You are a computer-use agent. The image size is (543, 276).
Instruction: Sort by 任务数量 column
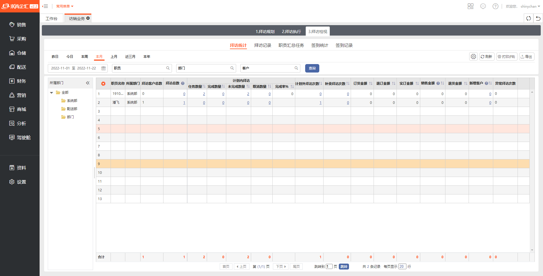click(x=204, y=86)
